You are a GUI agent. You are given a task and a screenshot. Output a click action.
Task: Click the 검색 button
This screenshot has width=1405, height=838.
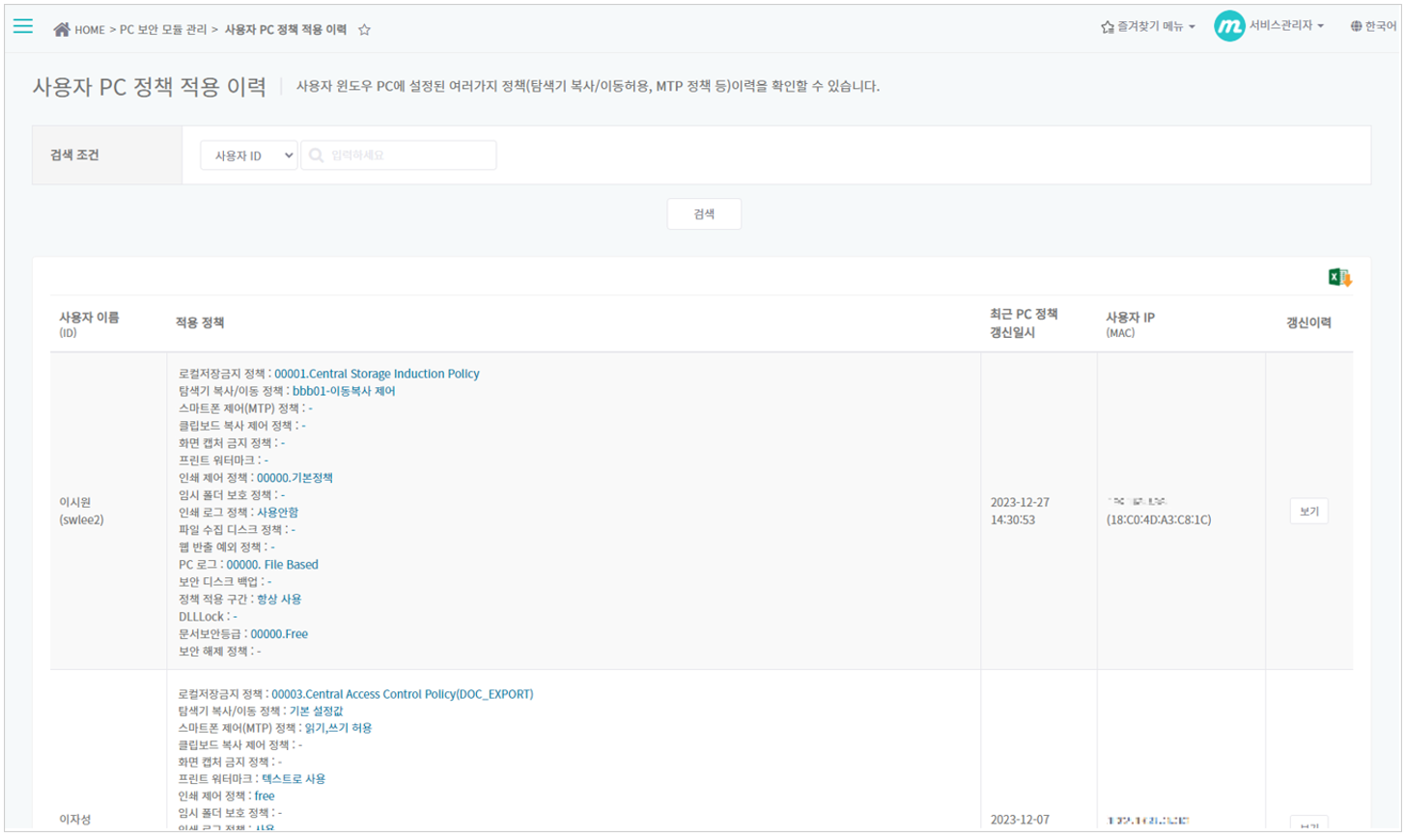[x=704, y=214]
